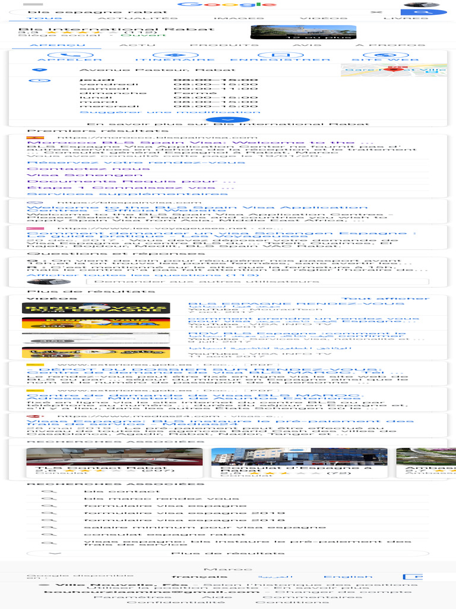
Task: Clear the search query with X
Action: tap(376, 12)
